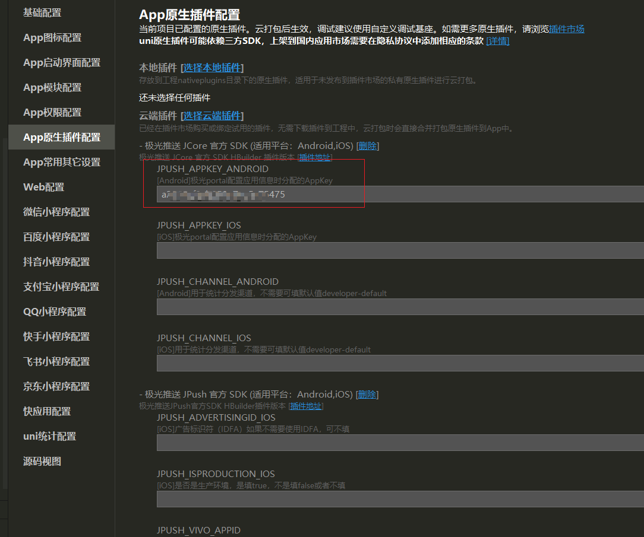Click the JPUSH_VIVO_APPID label
Image resolution: width=644 pixels, height=537 pixels.
pos(198,530)
